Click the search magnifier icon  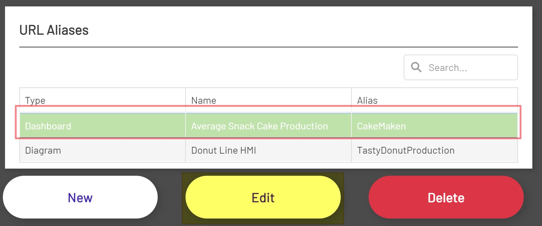(416, 67)
